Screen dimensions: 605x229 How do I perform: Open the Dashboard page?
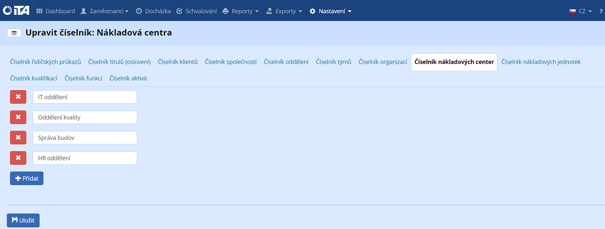point(56,11)
